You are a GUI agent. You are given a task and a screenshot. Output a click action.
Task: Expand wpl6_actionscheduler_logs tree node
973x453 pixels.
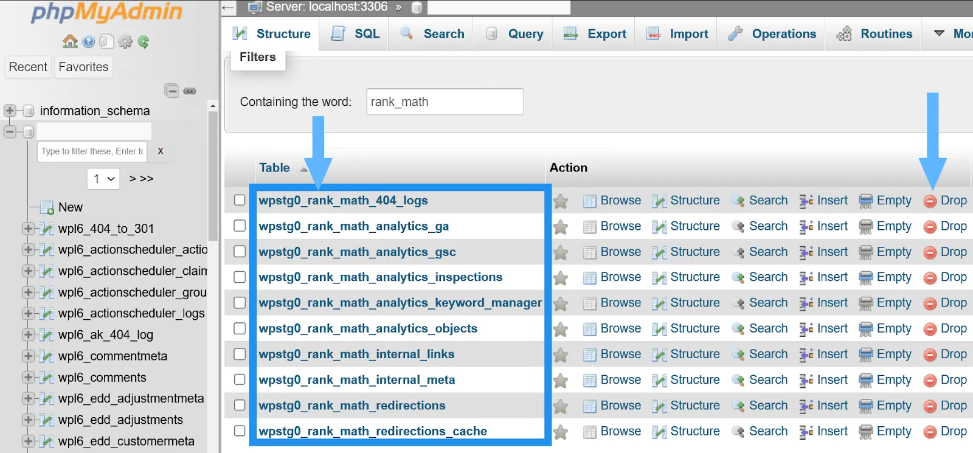tap(28, 313)
